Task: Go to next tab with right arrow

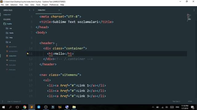Action: click(34, 10)
